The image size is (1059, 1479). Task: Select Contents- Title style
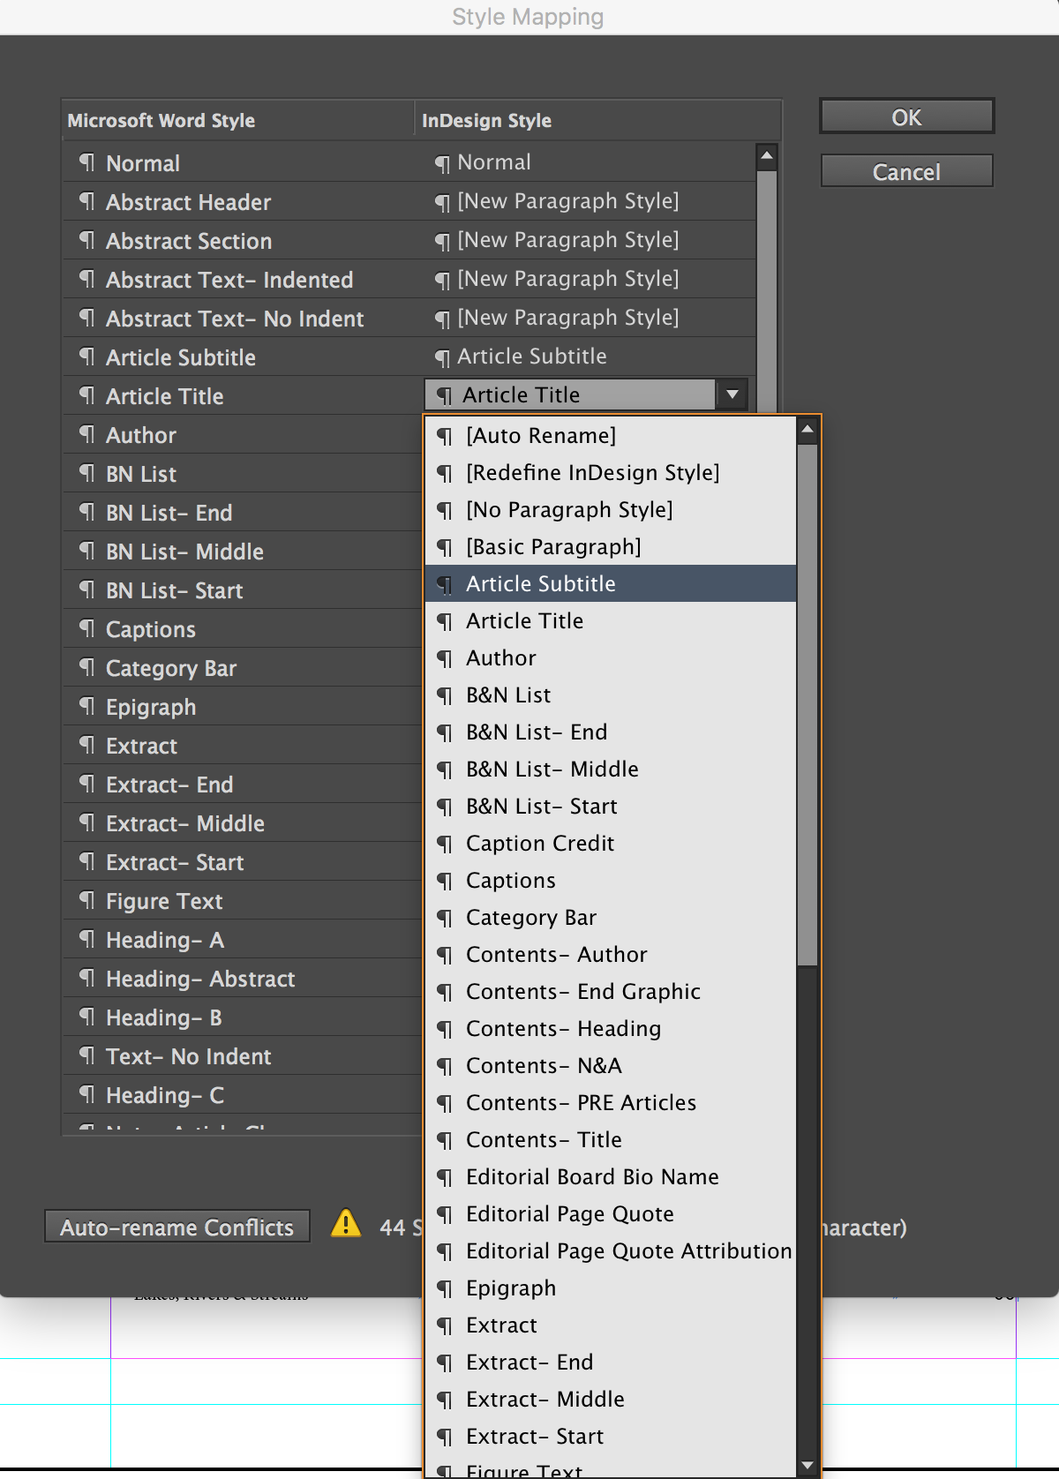click(611, 1139)
